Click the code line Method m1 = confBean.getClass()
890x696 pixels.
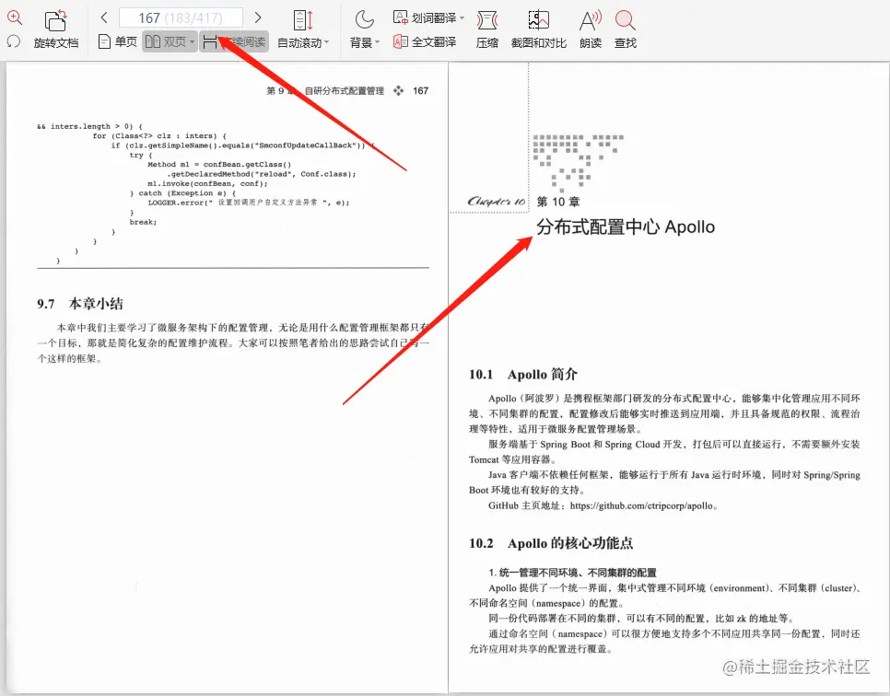(219, 165)
